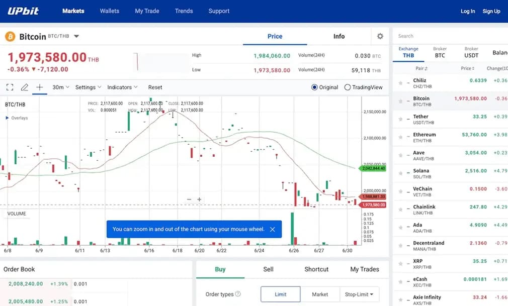Select the Original chart radio button
Image resolution: width=508 pixels, height=306 pixels.
[314, 87]
